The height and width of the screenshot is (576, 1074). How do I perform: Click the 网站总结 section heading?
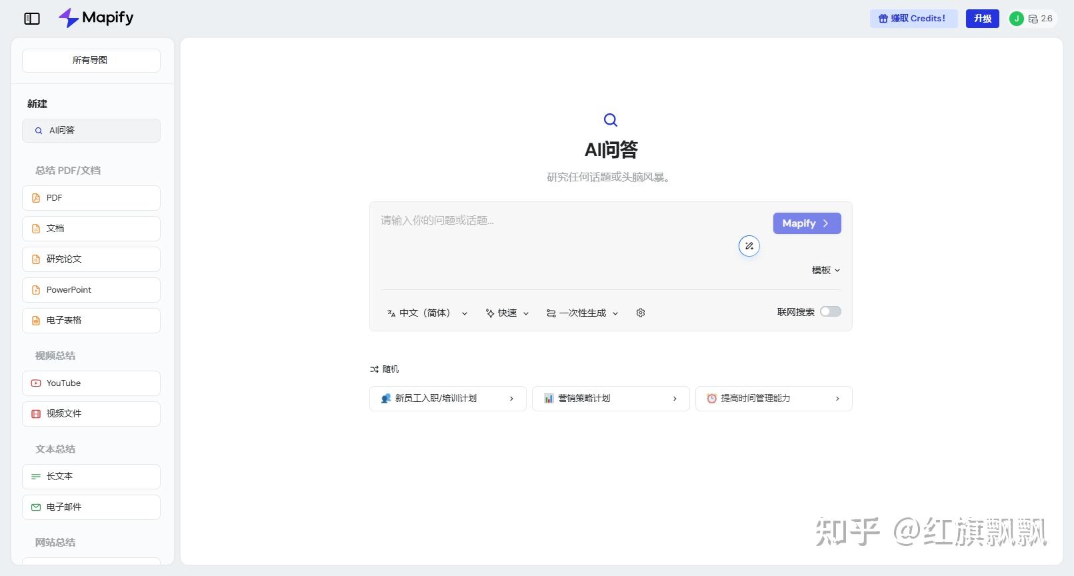point(55,543)
